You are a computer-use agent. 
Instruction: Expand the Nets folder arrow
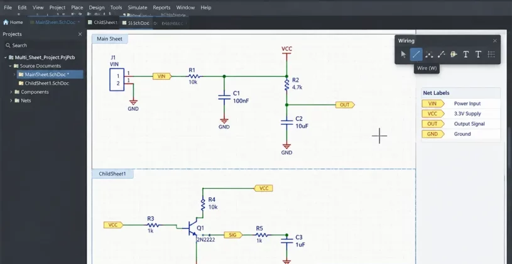tap(11, 101)
